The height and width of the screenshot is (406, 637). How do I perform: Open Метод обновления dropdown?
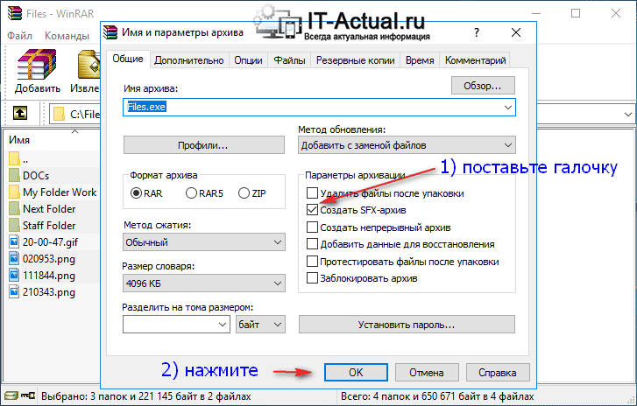pyautogui.click(x=407, y=145)
